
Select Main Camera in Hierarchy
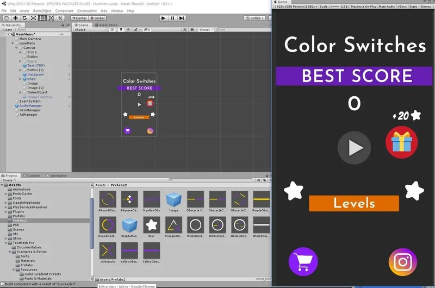pos(30,39)
